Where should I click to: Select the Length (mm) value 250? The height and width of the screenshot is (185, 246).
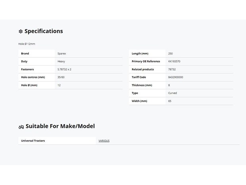tap(170, 53)
